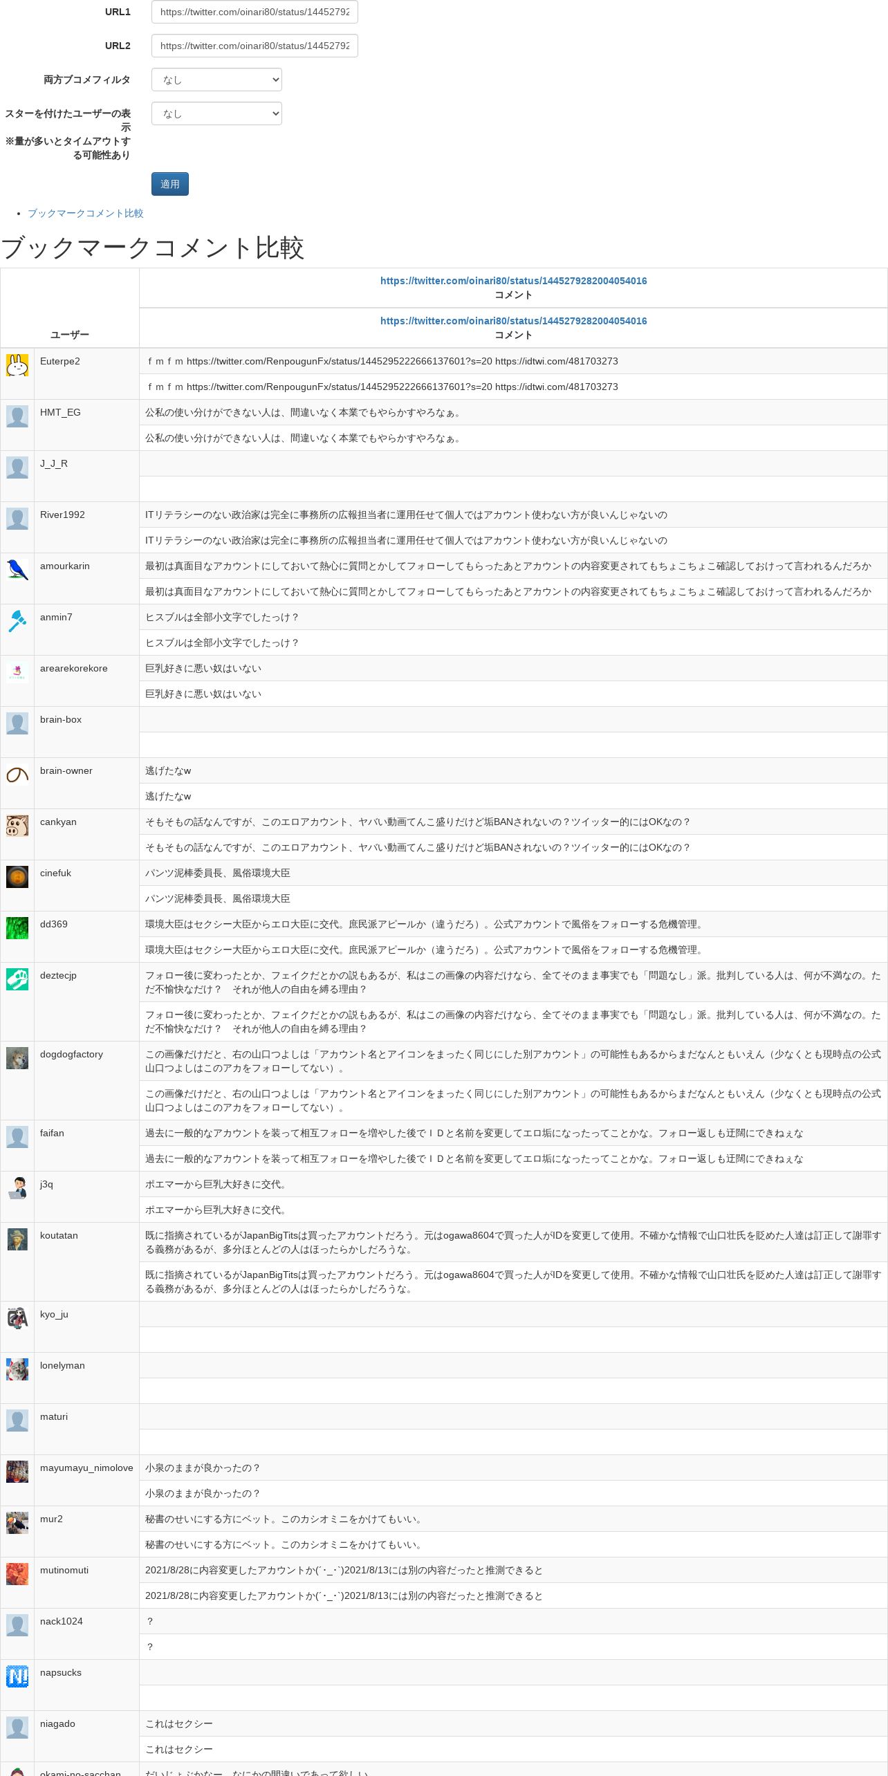Click the username napsucks

pos(61,1672)
